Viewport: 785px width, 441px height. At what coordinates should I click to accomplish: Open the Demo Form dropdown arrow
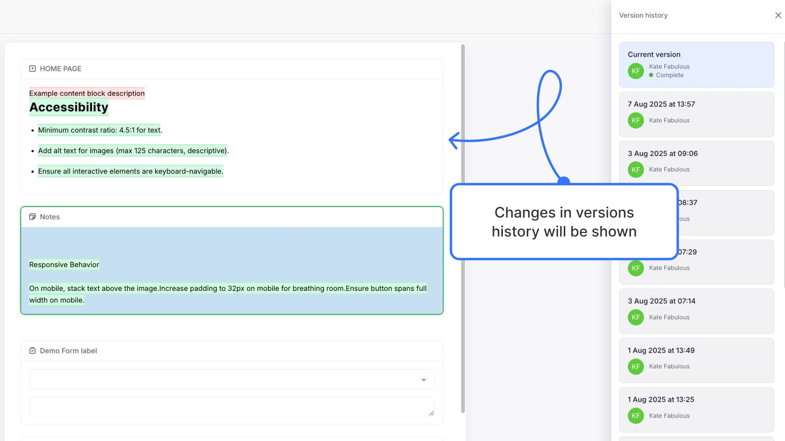pyautogui.click(x=424, y=380)
